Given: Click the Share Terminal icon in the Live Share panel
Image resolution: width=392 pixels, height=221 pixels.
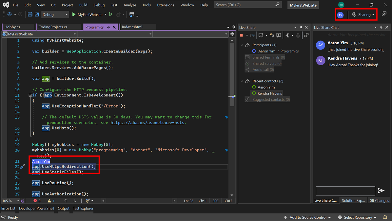Looking at the screenshot, I should (261, 35).
